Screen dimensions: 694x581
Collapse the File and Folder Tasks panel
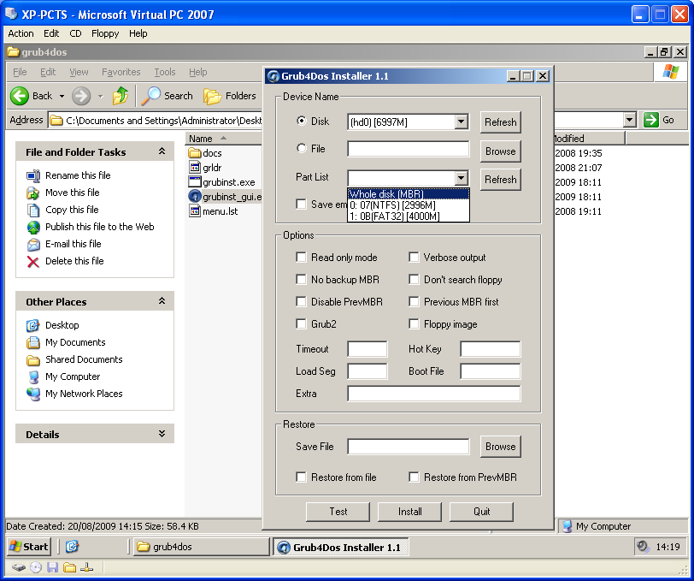pyautogui.click(x=162, y=151)
